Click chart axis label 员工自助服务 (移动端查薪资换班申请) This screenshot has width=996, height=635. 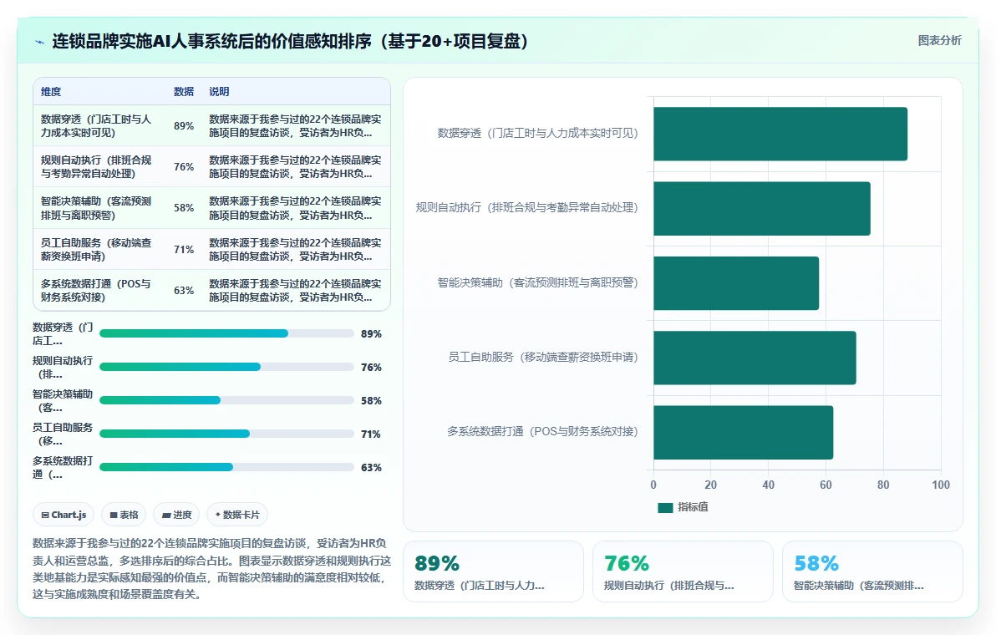coord(543,358)
